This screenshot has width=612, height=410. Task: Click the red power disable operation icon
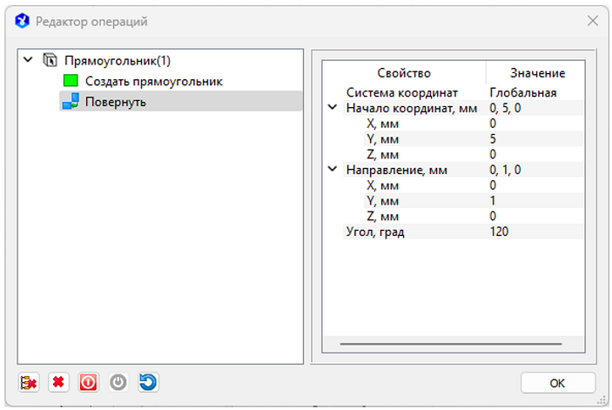[88, 382]
